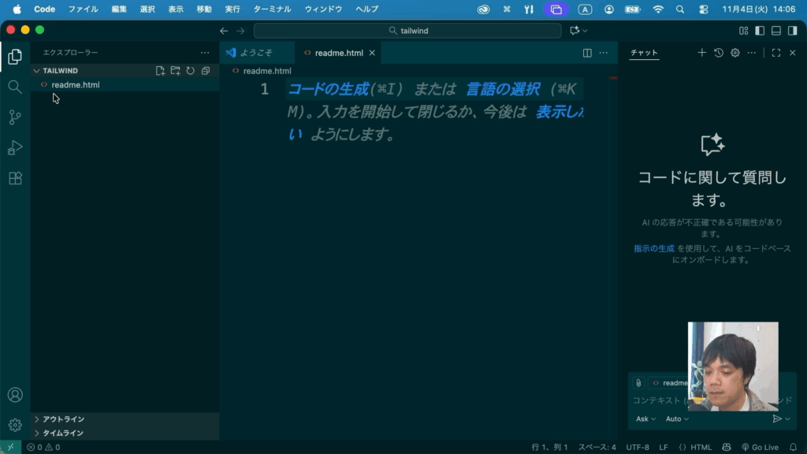Open Run and Debug view
The width and height of the screenshot is (807, 454).
(x=15, y=148)
